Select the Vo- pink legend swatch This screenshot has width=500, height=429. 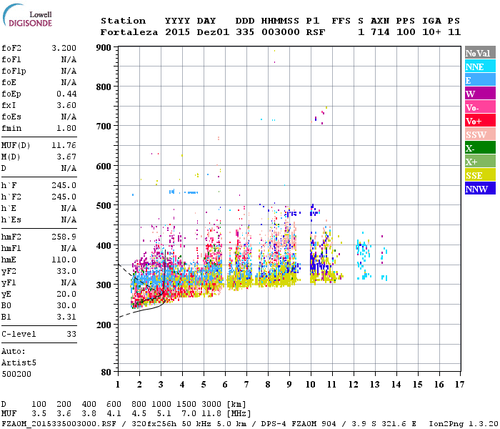480,107
